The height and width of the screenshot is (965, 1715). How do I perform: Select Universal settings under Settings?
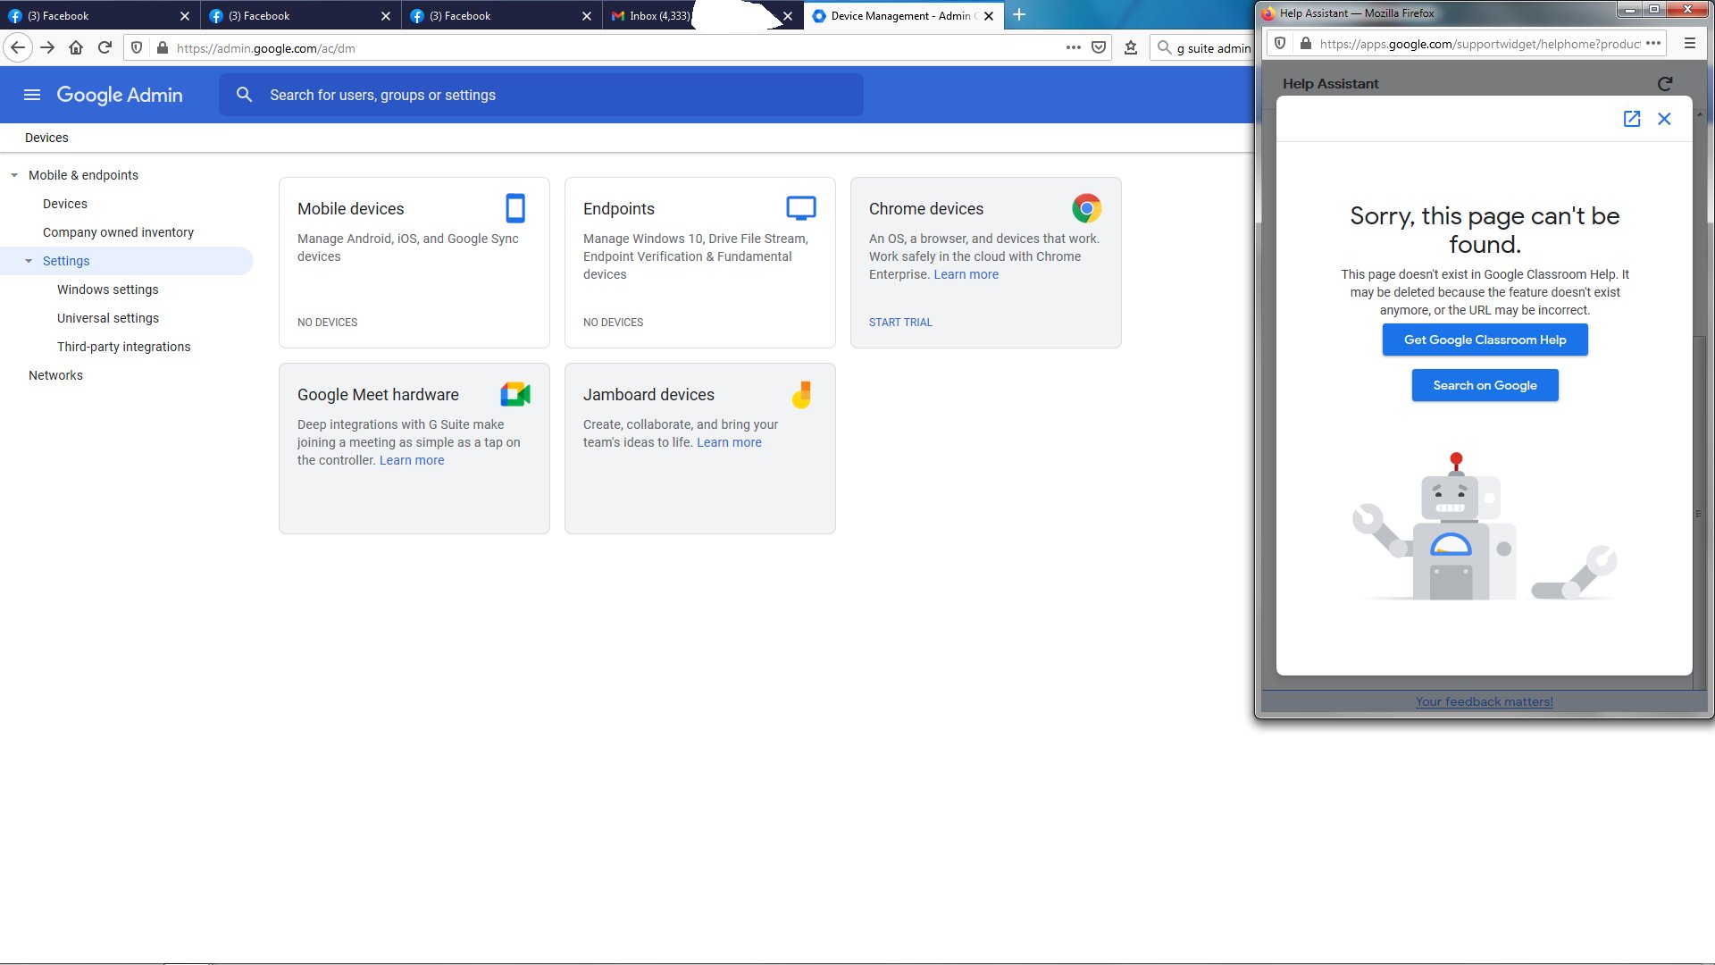[x=108, y=318]
